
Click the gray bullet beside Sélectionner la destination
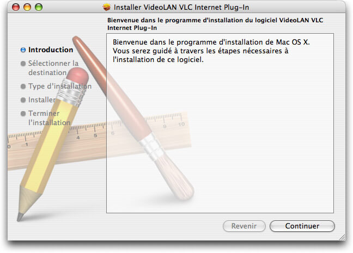pos(23,64)
